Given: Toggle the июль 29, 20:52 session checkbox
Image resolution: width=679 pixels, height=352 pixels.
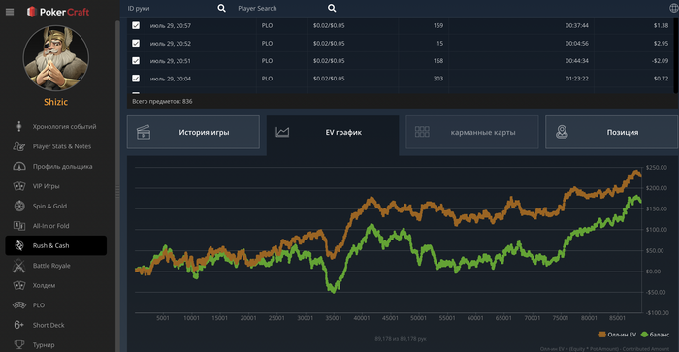Looking at the screenshot, I should point(136,44).
